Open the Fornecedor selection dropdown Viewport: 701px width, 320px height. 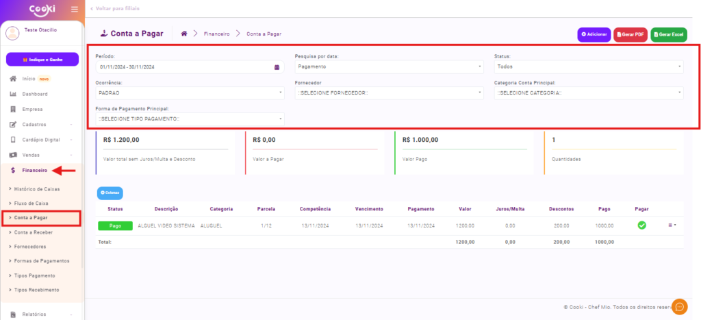click(x=390, y=93)
